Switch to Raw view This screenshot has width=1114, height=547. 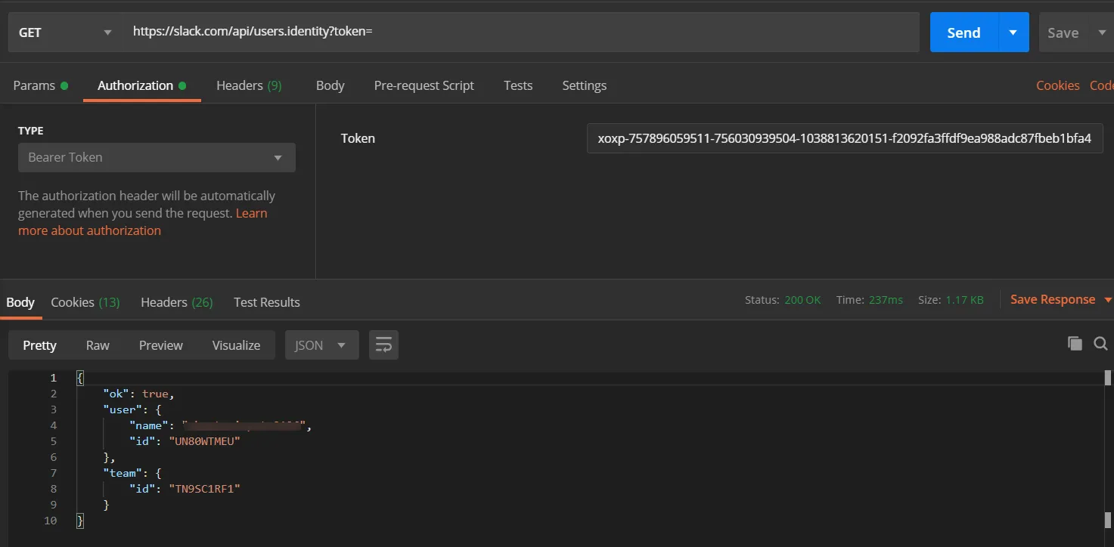tap(98, 345)
